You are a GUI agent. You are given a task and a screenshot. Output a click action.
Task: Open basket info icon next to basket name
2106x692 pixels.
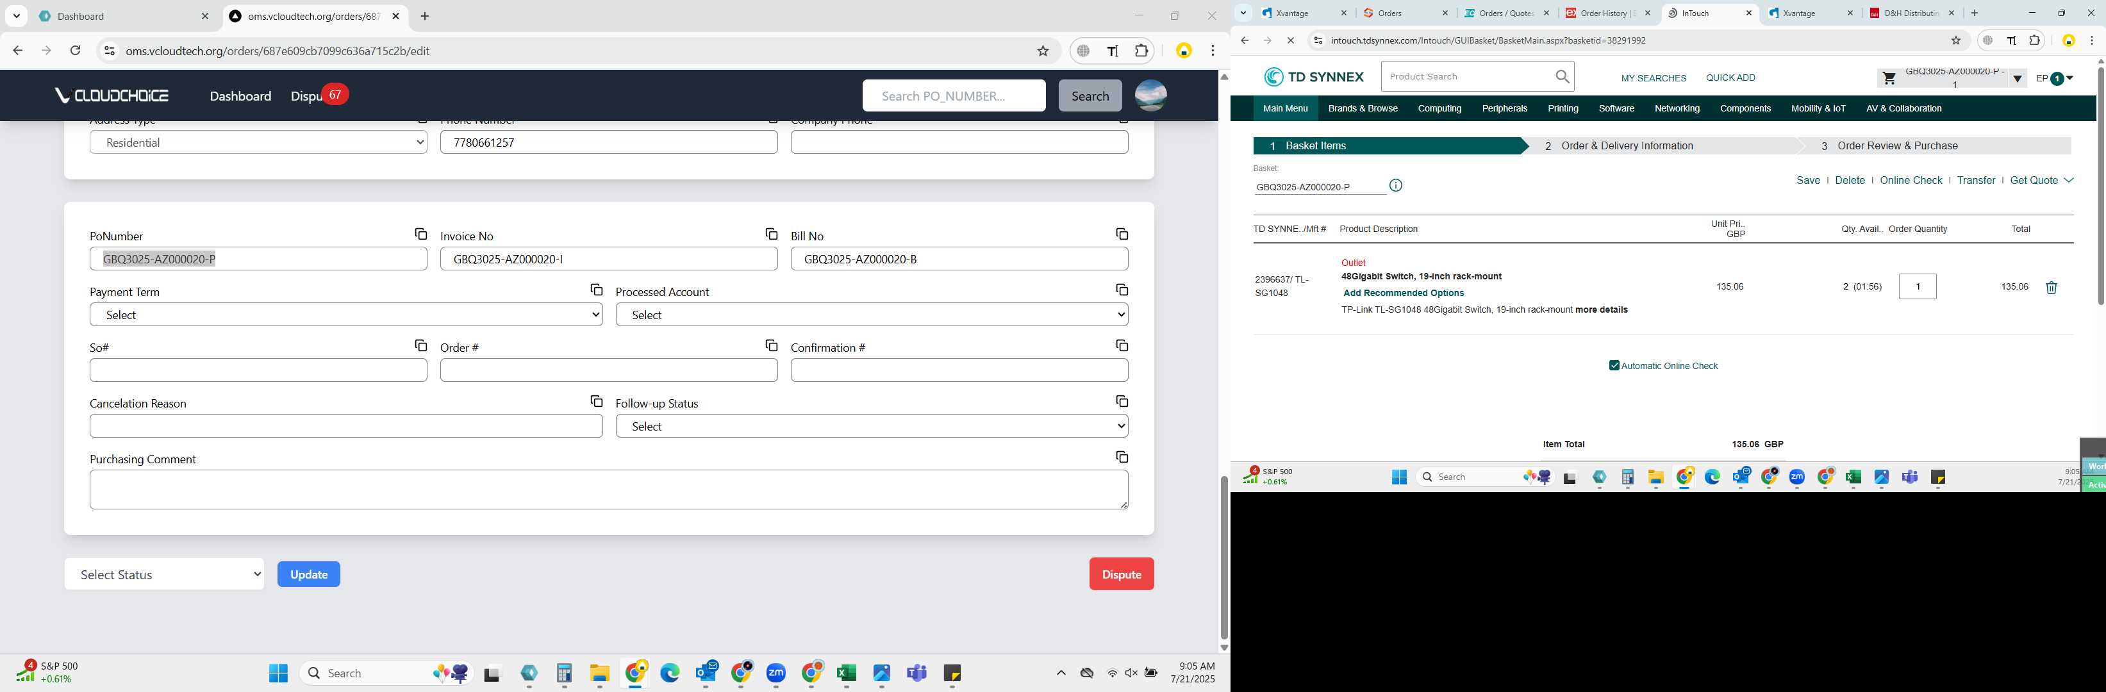[1395, 185]
